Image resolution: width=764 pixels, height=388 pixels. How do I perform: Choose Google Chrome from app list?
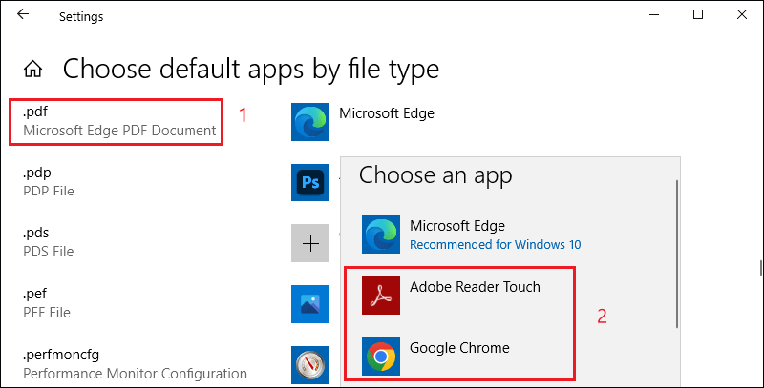pyautogui.click(x=459, y=348)
